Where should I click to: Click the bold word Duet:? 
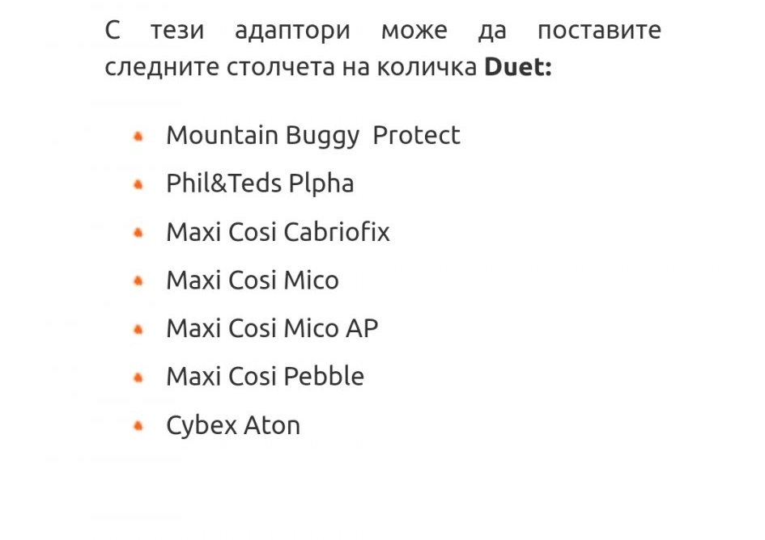pos(517,67)
